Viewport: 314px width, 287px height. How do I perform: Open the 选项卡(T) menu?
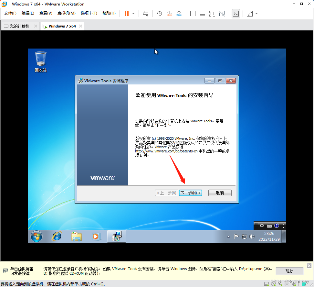click(89, 13)
